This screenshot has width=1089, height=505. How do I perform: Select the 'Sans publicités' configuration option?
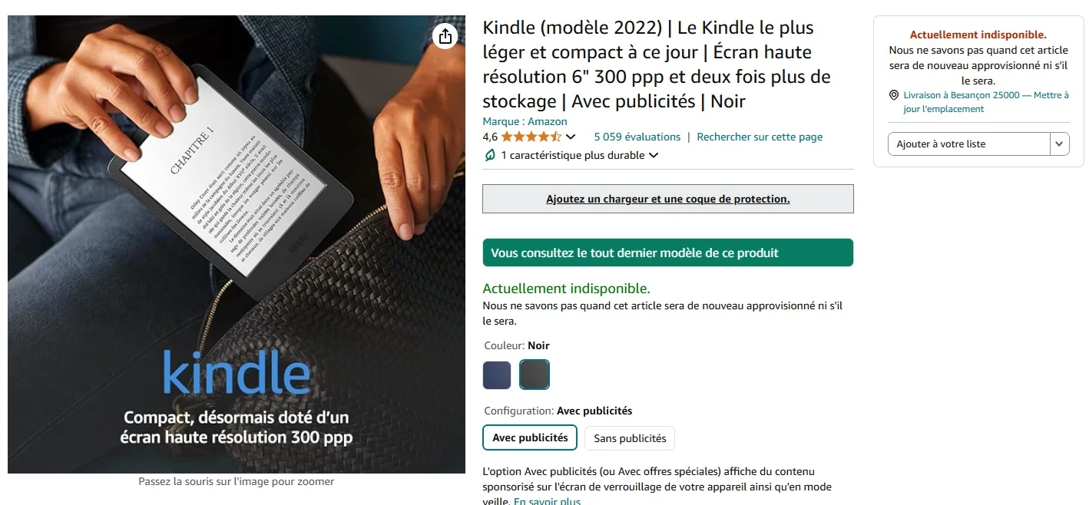[630, 438]
